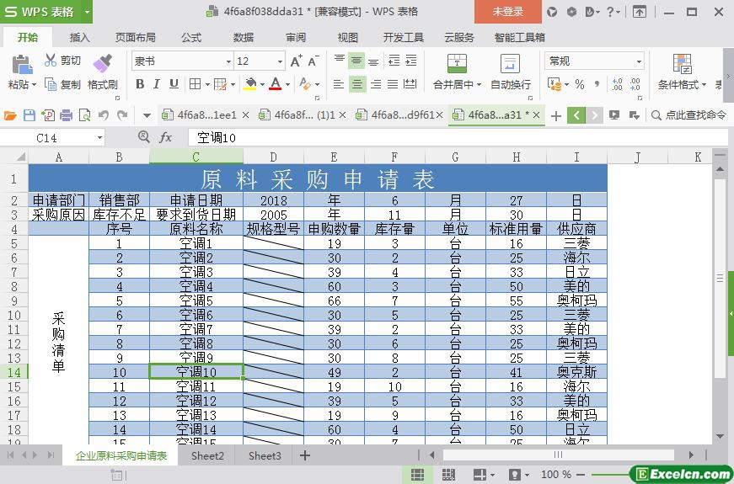734x484 pixels.
Task: Toggle Italic formatting
Action: tap(157, 84)
